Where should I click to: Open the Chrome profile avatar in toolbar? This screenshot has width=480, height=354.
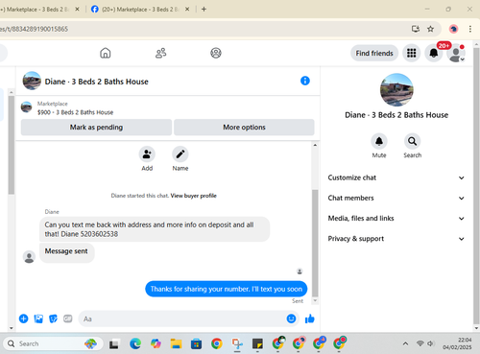point(453,29)
